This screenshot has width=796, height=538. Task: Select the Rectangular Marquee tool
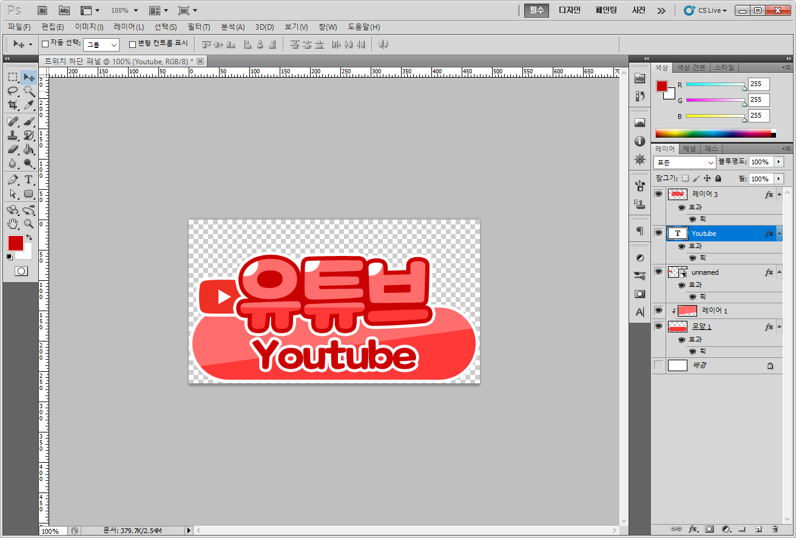pos(13,77)
